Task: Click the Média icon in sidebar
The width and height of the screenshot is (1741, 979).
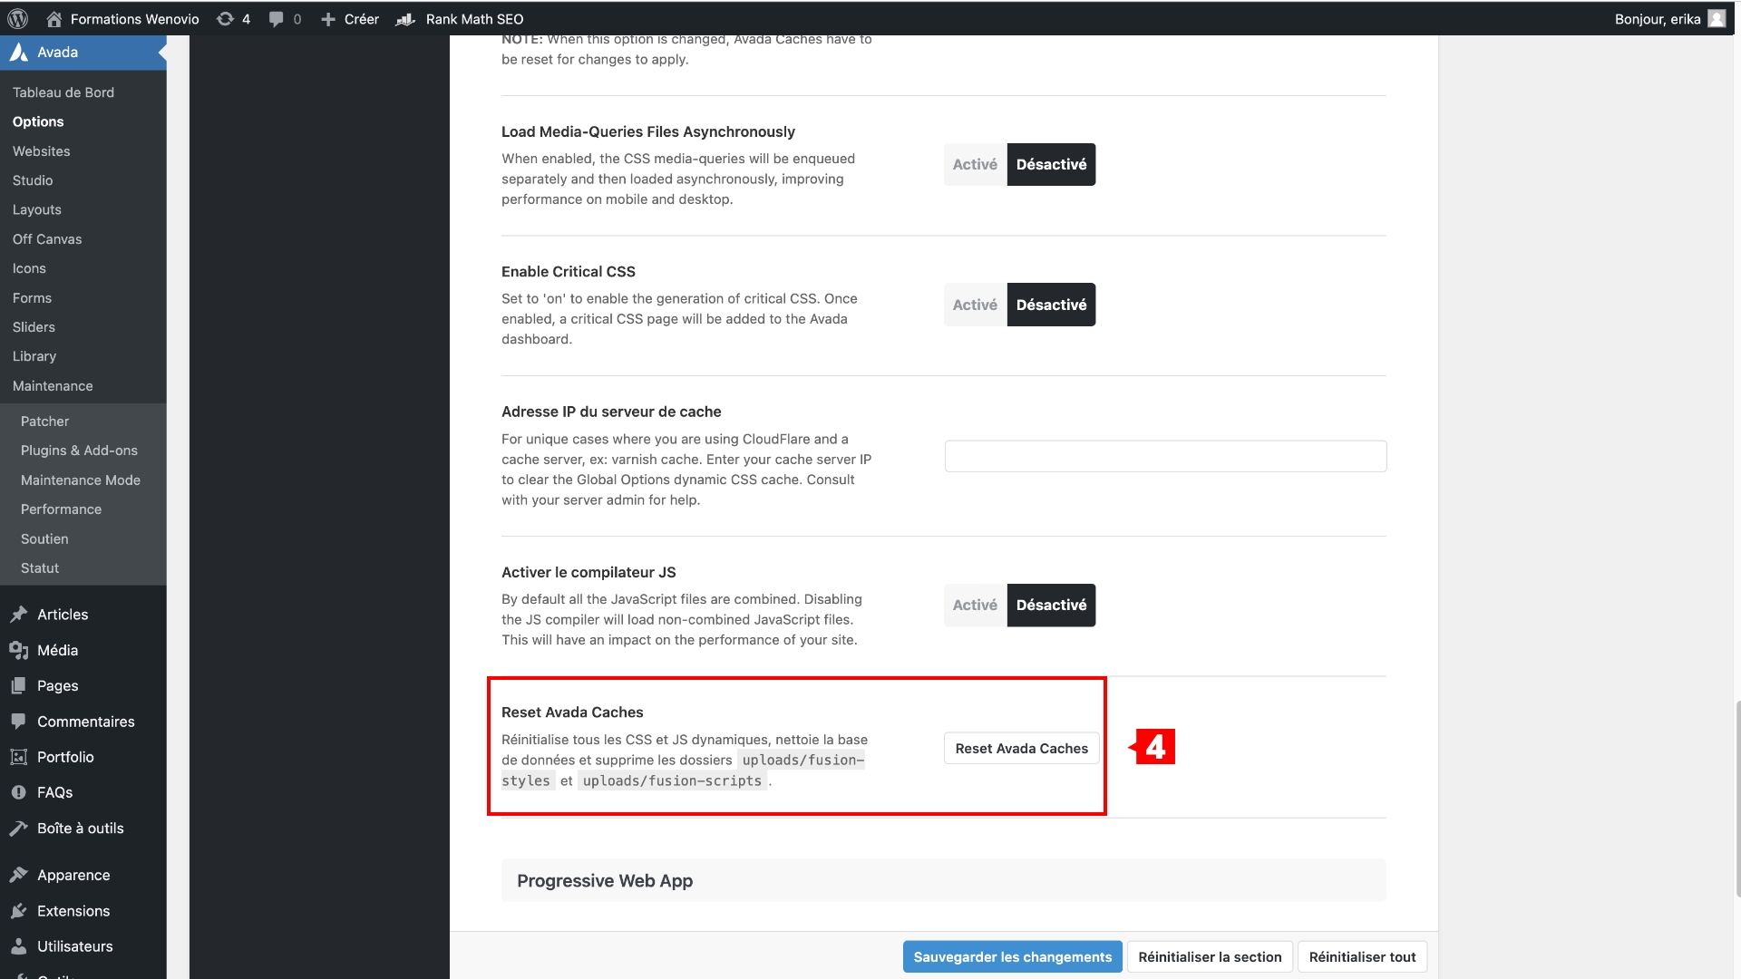Action: [x=19, y=651]
